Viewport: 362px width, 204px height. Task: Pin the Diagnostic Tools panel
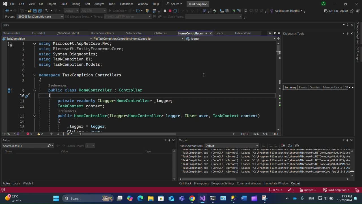348,33
